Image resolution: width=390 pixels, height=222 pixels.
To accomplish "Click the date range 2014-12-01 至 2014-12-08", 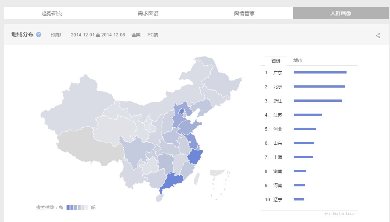I will click(x=98, y=35).
